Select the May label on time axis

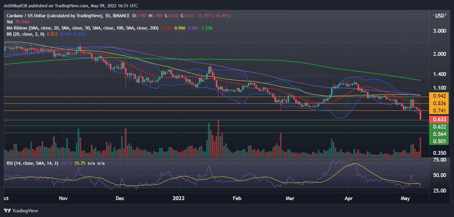point(405,198)
